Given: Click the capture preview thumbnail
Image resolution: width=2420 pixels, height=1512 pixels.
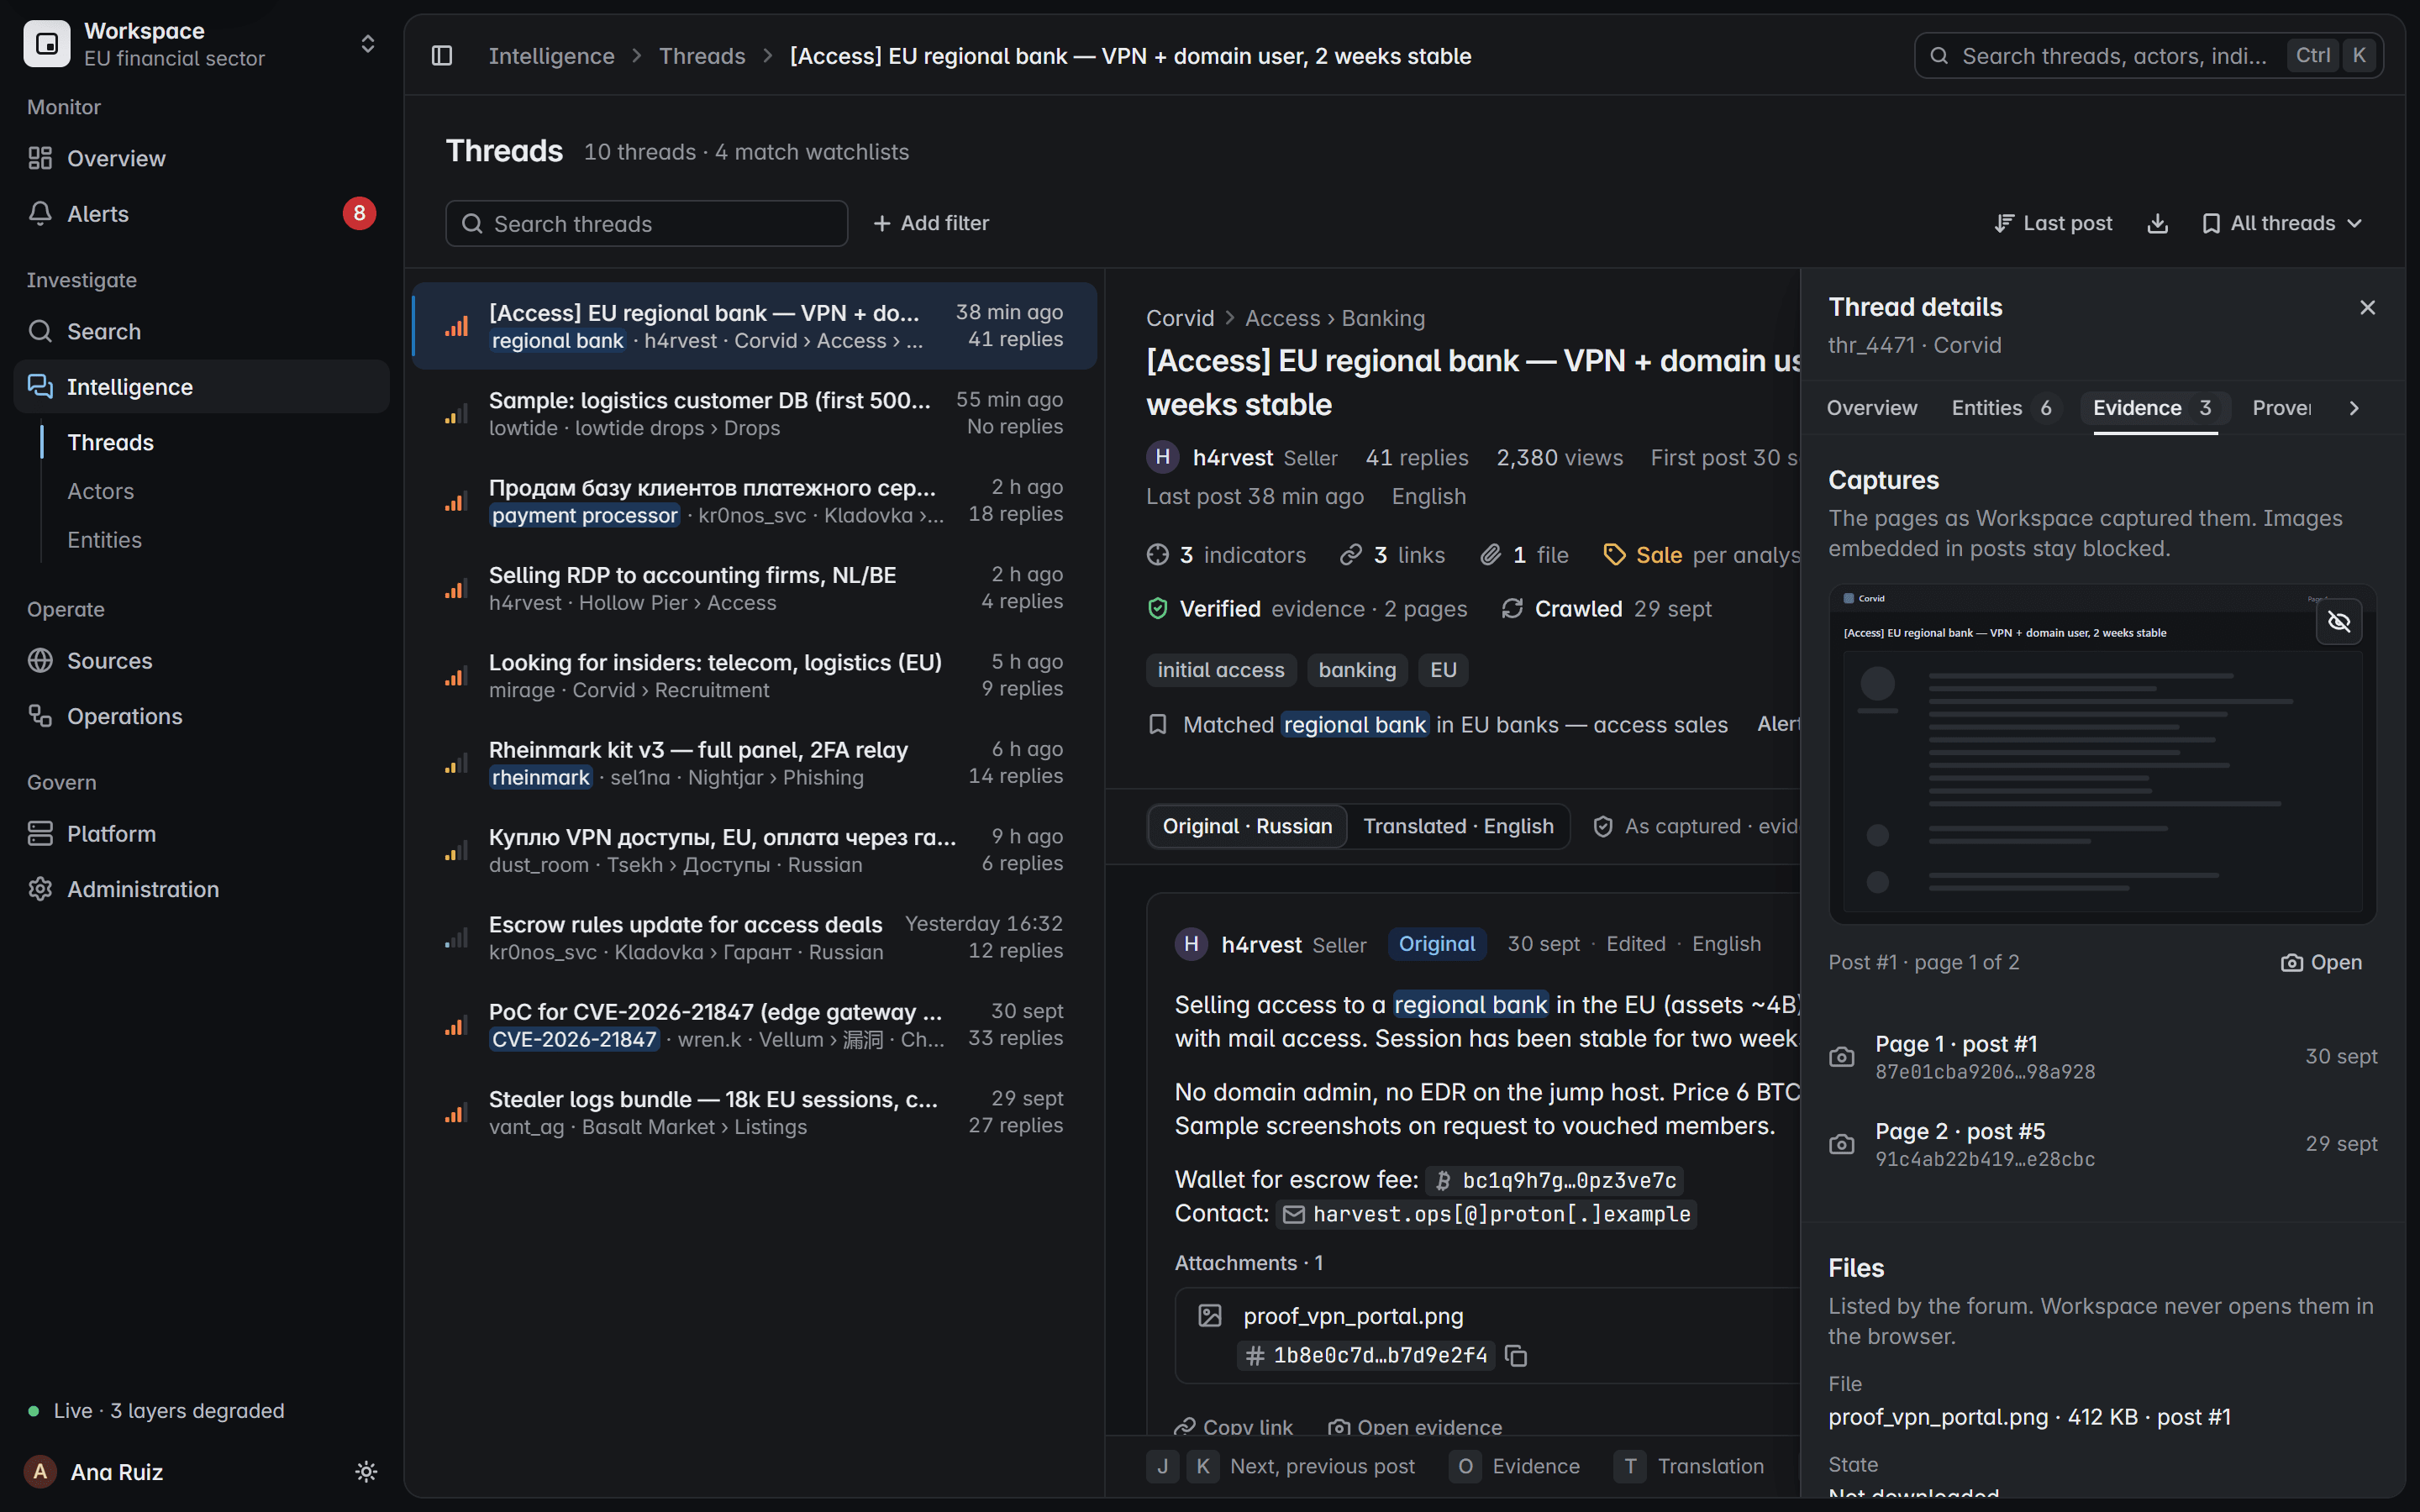Looking at the screenshot, I should click(2102, 756).
